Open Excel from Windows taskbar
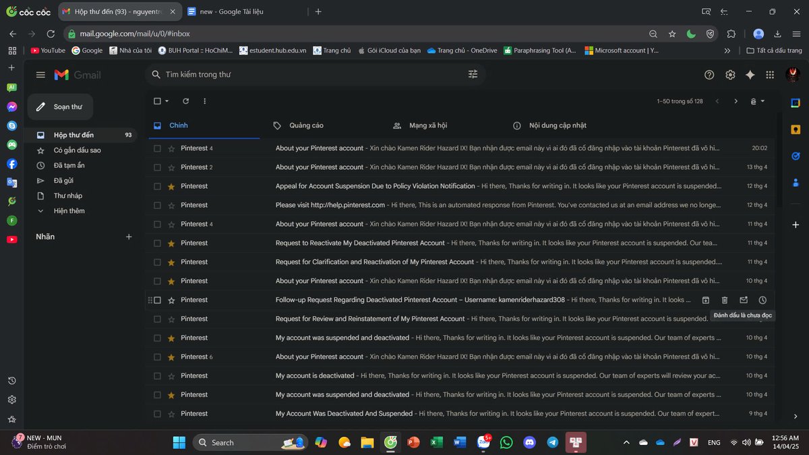 (x=437, y=442)
